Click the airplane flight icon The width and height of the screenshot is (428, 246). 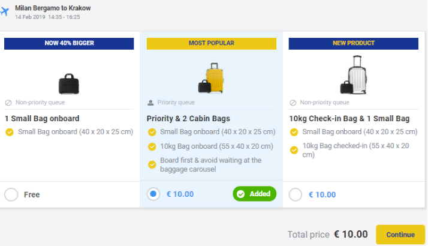pos(5,11)
